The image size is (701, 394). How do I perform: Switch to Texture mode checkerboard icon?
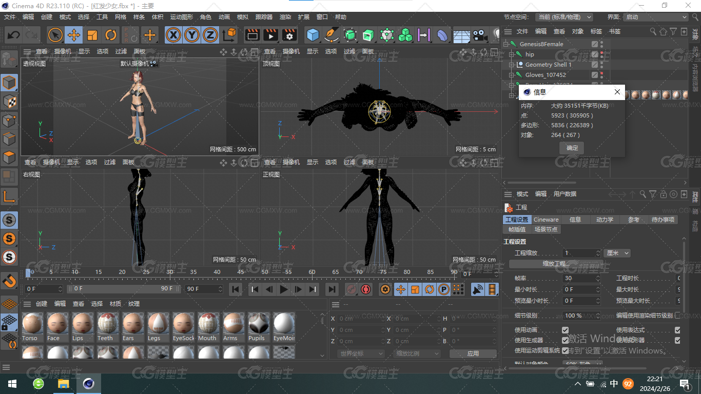click(x=9, y=101)
